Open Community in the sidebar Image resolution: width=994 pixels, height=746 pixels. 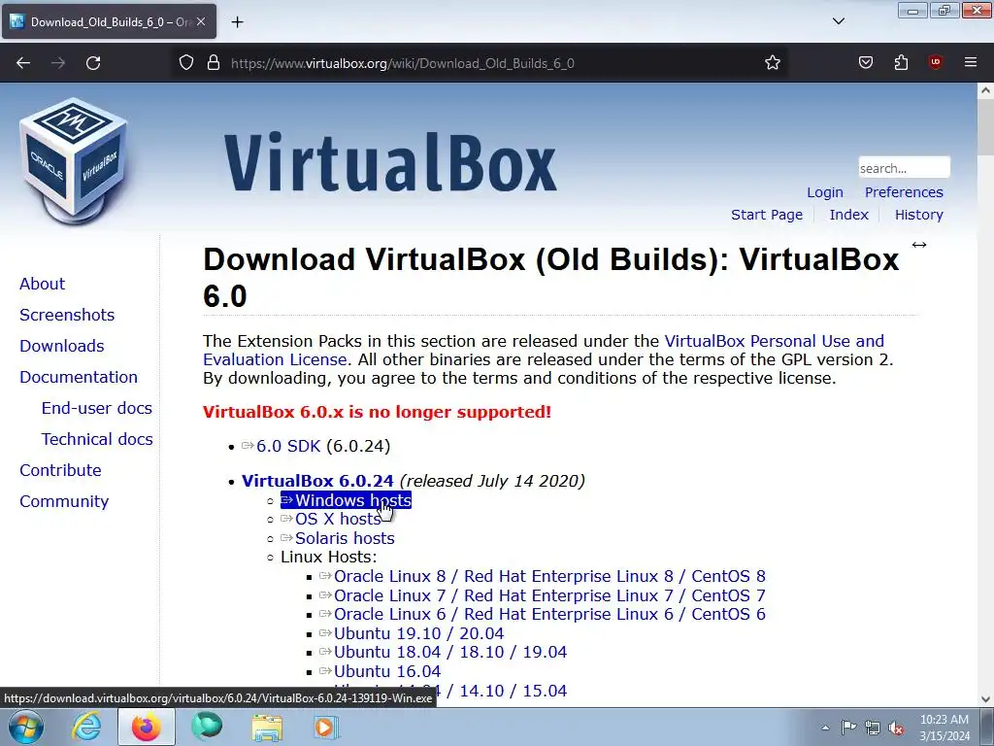[x=64, y=501]
